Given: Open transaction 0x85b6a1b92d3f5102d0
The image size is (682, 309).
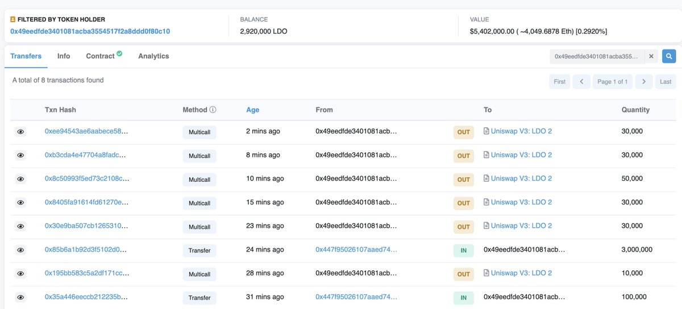Looking at the screenshot, I should pyautogui.click(x=86, y=249).
